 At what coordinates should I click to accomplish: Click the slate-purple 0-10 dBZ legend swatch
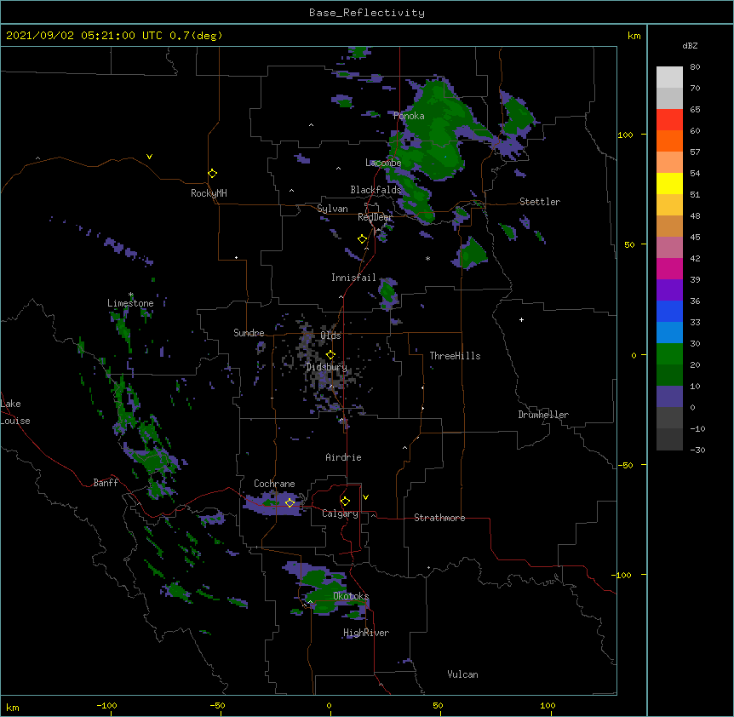(669, 397)
